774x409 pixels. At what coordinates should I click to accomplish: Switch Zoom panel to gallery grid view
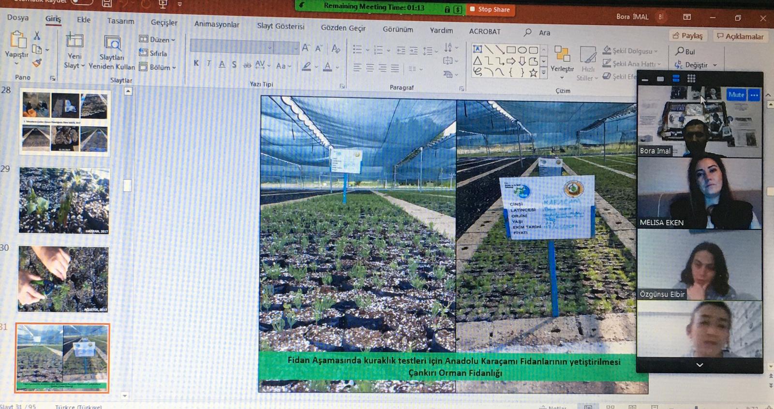691,78
